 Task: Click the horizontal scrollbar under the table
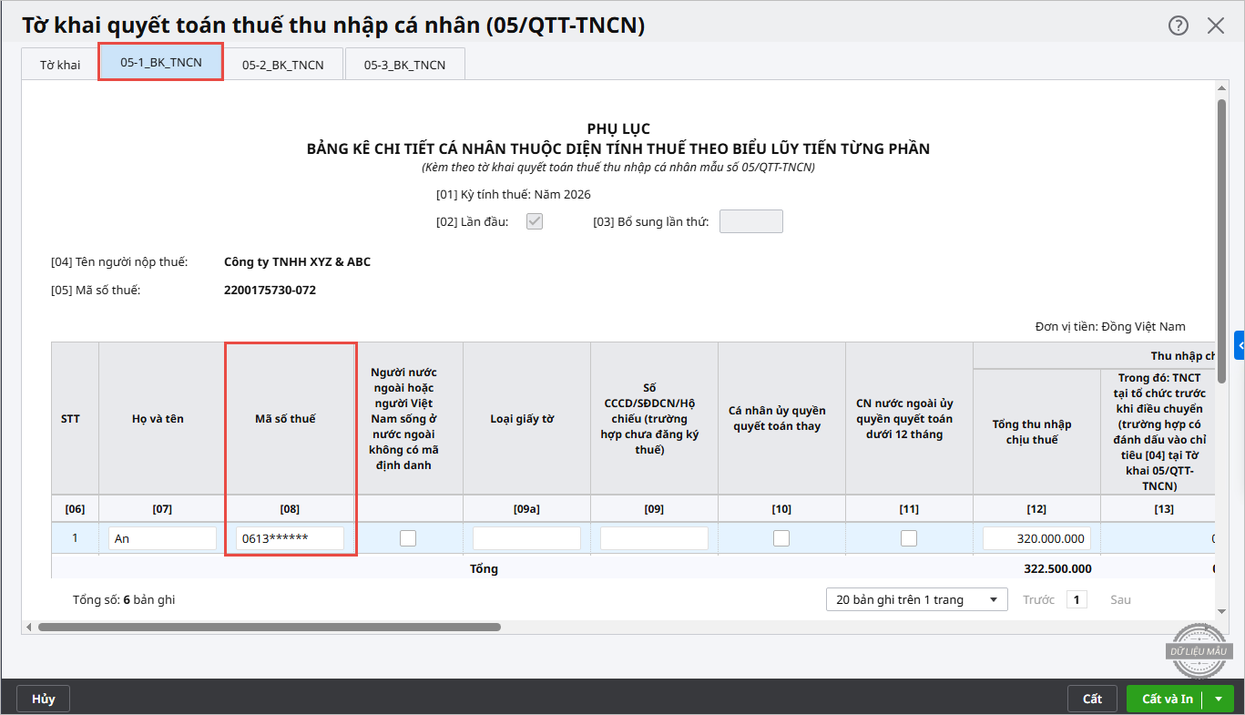point(269,627)
